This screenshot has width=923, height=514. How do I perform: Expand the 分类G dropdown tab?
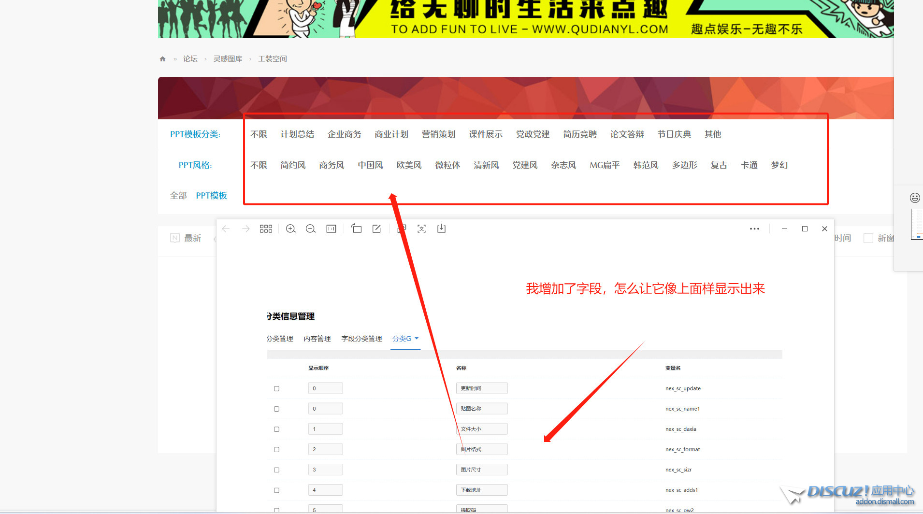(405, 339)
